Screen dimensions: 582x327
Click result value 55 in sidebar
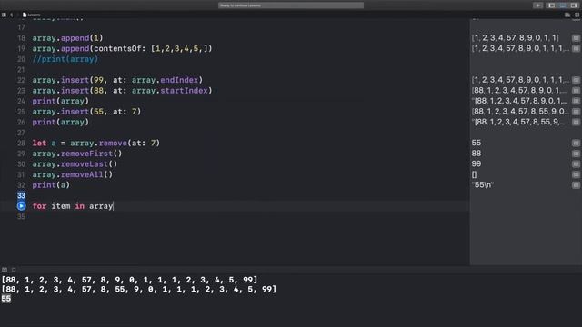[x=477, y=144]
